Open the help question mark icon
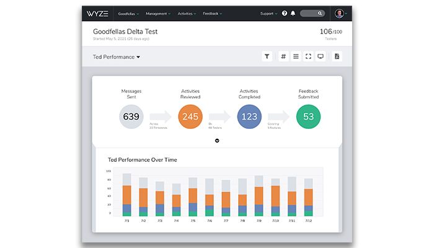 pos(284,13)
